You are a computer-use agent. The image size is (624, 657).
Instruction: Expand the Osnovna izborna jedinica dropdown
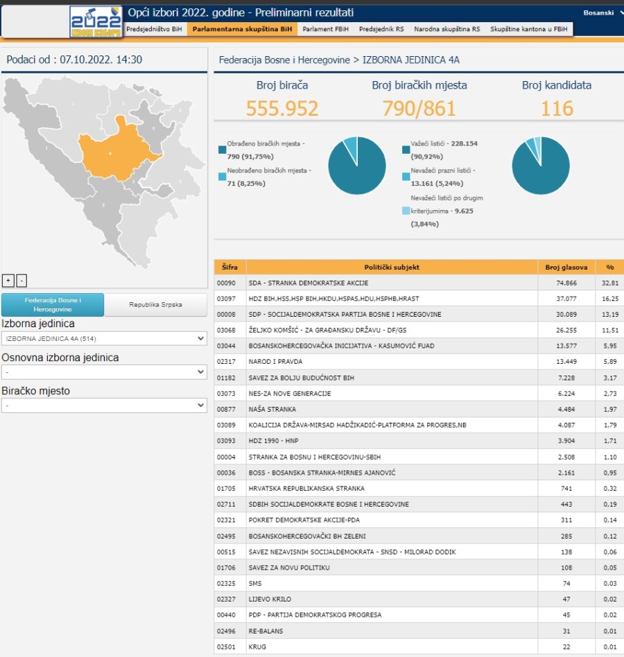(x=104, y=372)
